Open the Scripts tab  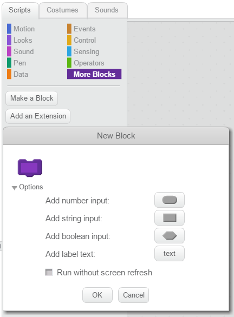pos(20,10)
